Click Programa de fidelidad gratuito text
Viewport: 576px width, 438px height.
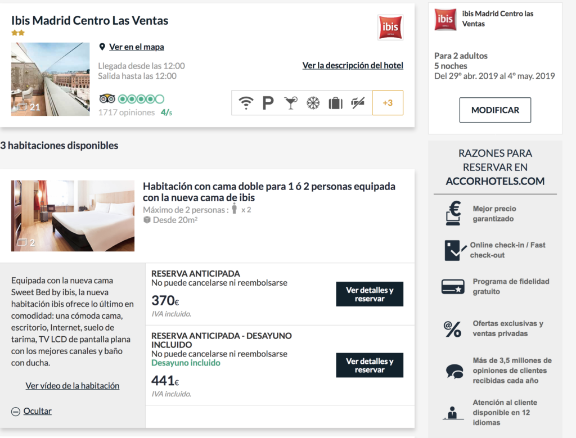(x=511, y=286)
